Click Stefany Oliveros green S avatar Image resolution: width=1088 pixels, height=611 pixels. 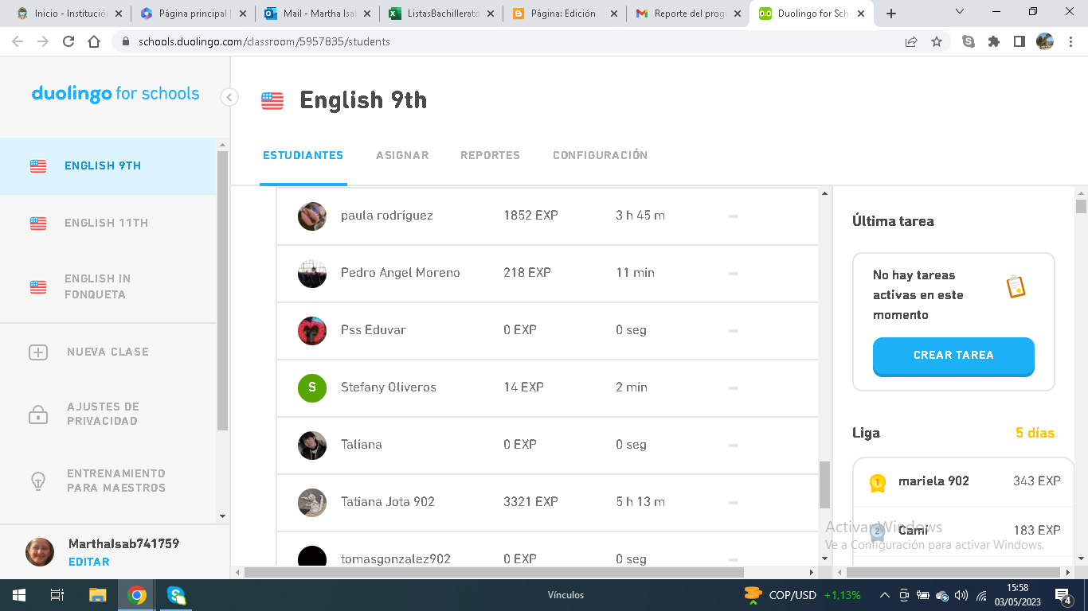[x=312, y=388]
